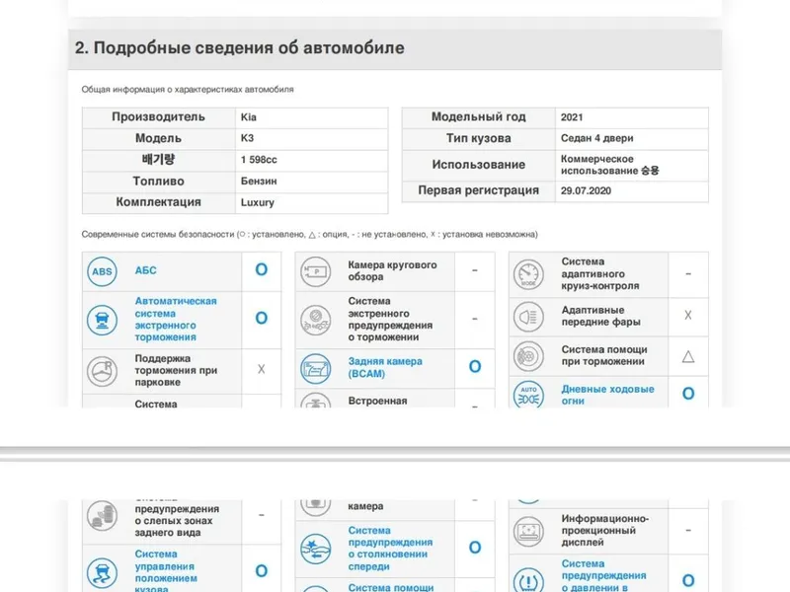
Task: Click the daytime running lights AUTO icon
Action: tap(529, 395)
